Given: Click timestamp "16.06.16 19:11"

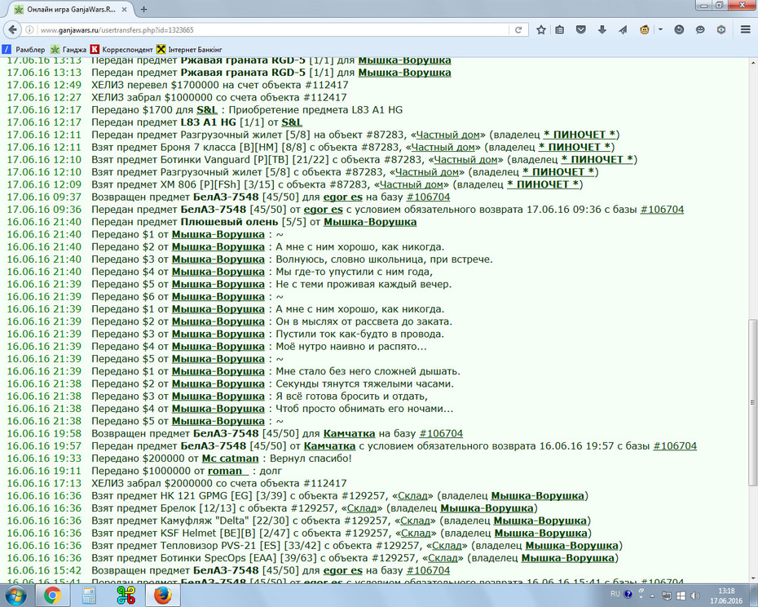Looking at the screenshot, I should [44, 471].
